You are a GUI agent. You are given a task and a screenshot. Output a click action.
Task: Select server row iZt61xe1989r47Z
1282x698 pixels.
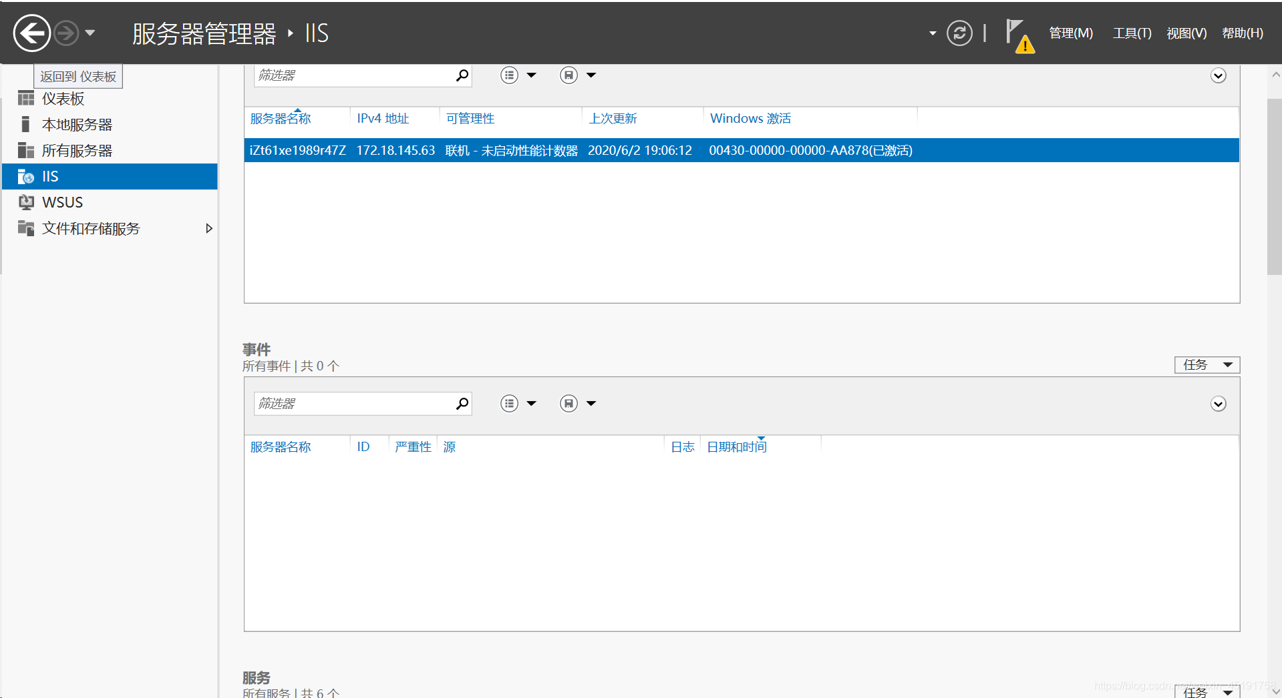(x=742, y=150)
